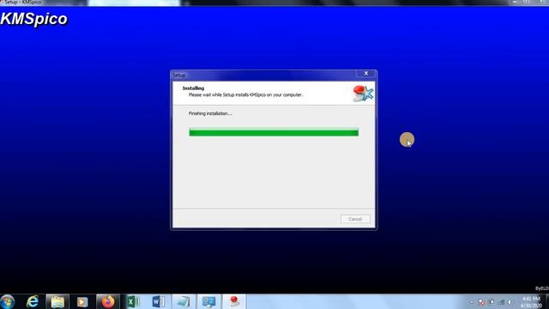Click the KMSpico red button logo in dialog header

[x=363, y=94]
